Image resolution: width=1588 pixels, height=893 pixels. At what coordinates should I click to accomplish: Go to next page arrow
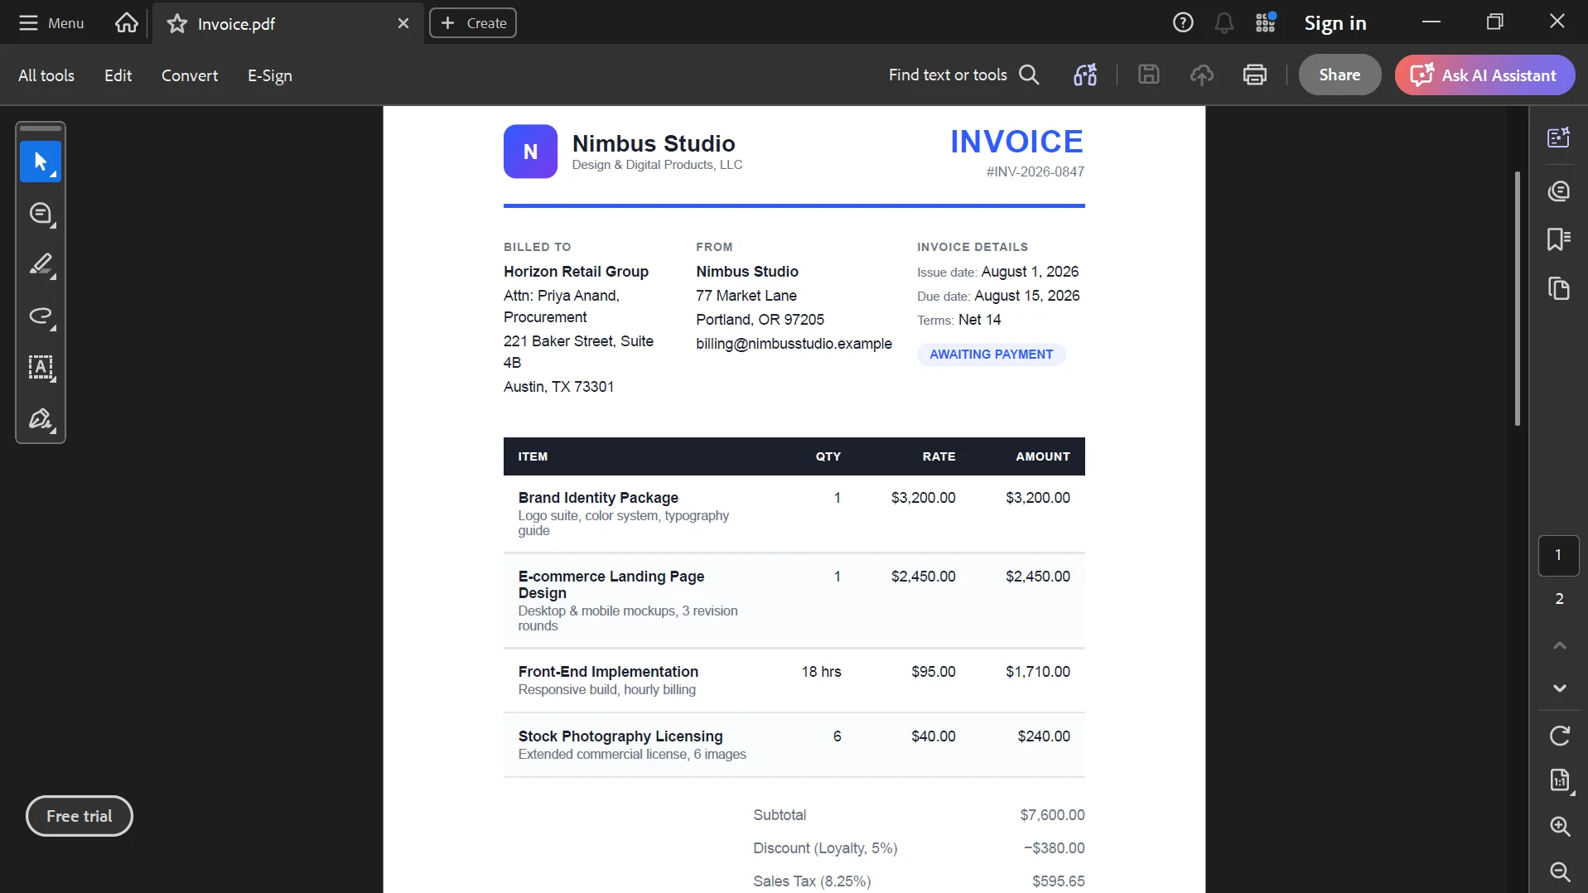1559,688
